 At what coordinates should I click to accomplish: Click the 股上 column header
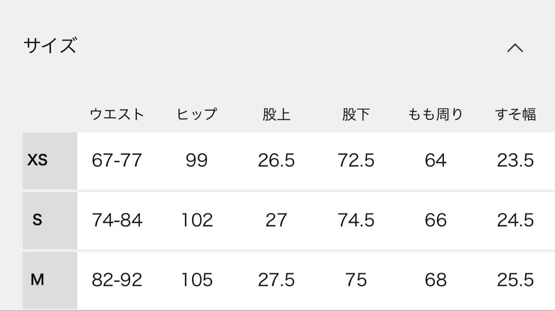(x=276, y=114)
